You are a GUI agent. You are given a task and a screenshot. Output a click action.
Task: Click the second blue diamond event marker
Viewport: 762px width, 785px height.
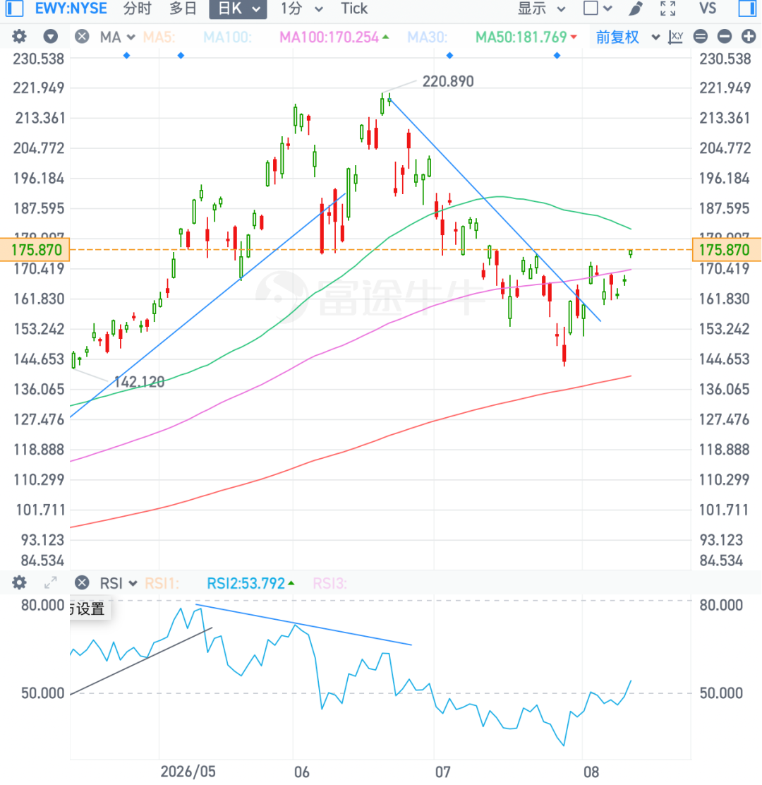pyautogui.click(x=181, y=56)
